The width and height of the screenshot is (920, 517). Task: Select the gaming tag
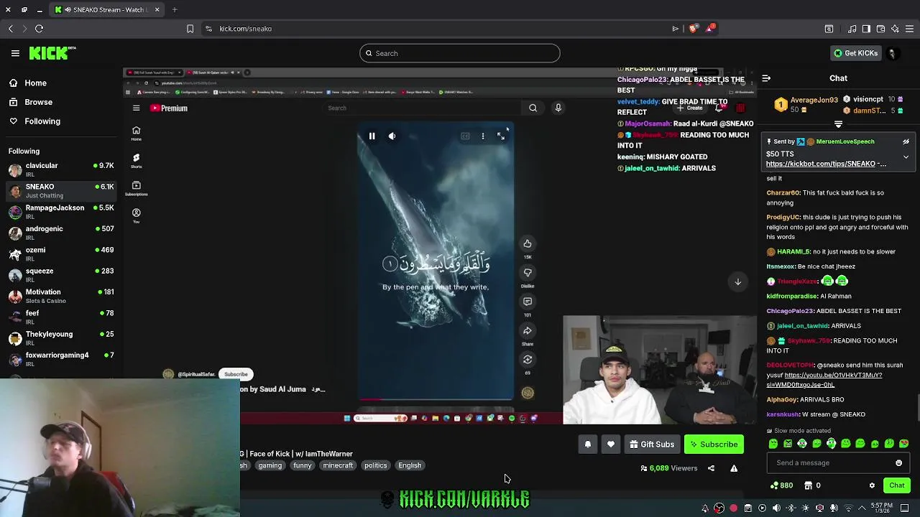[270, 465]
